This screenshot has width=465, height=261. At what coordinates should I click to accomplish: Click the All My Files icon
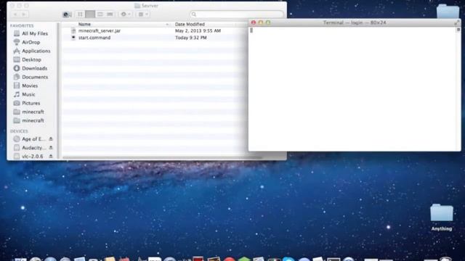click(17, 33)
